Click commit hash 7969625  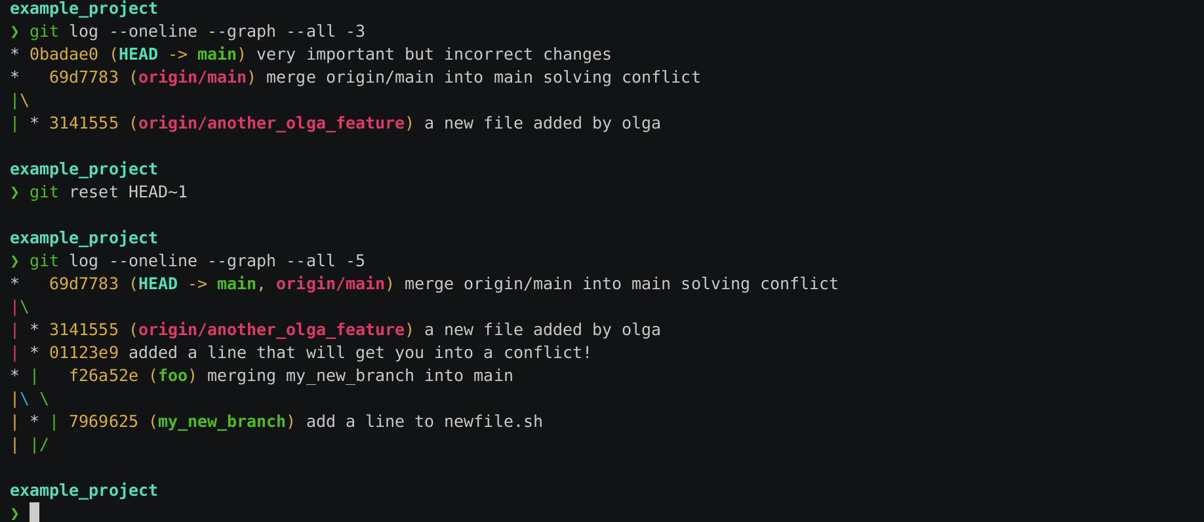[x=103, y=422]
